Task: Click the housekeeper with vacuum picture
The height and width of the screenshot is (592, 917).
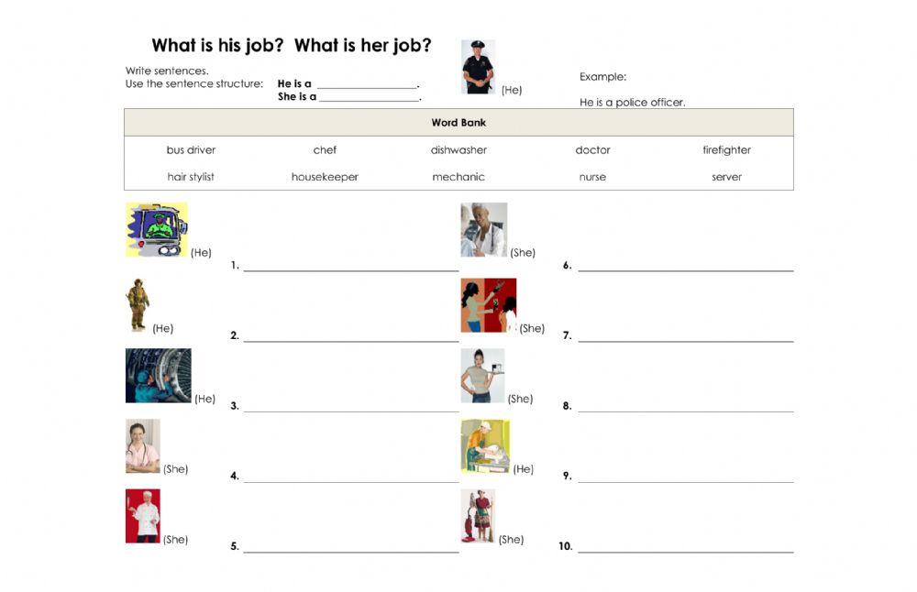Action: click(x=478, y=516)
